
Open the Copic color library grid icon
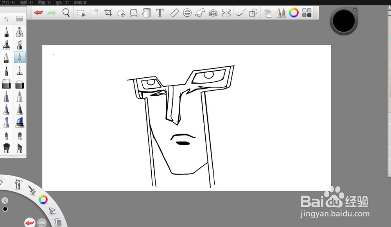(307, 13)
